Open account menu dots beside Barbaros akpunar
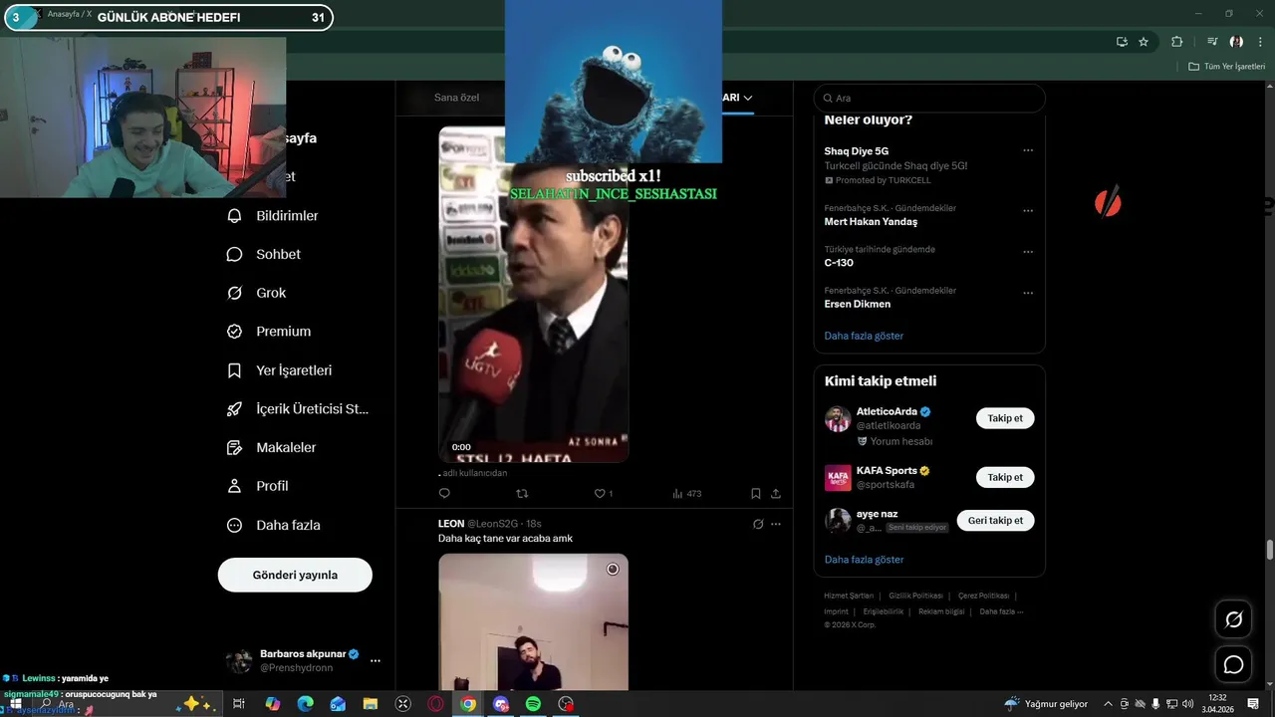The image size is (1275, 717). point(376,660)
